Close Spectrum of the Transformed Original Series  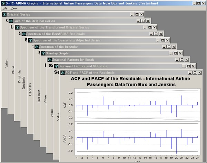coord(155,27)
